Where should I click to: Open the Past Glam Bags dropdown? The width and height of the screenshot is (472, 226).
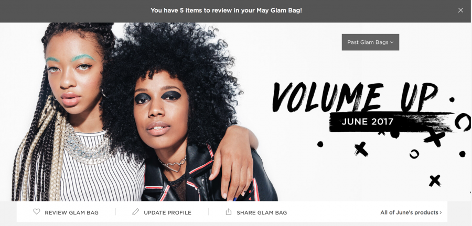click(370, 42)
